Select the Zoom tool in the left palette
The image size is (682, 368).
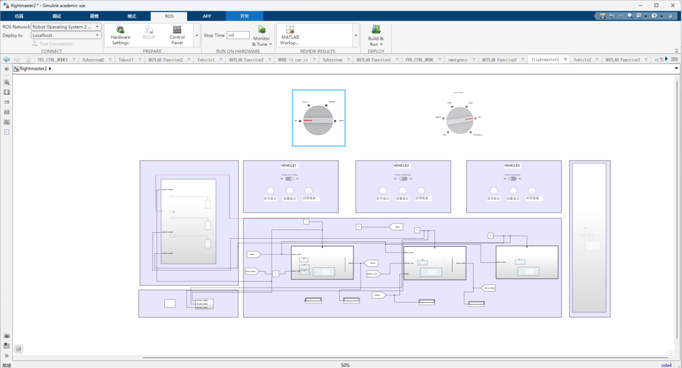[x=7, y=82]
